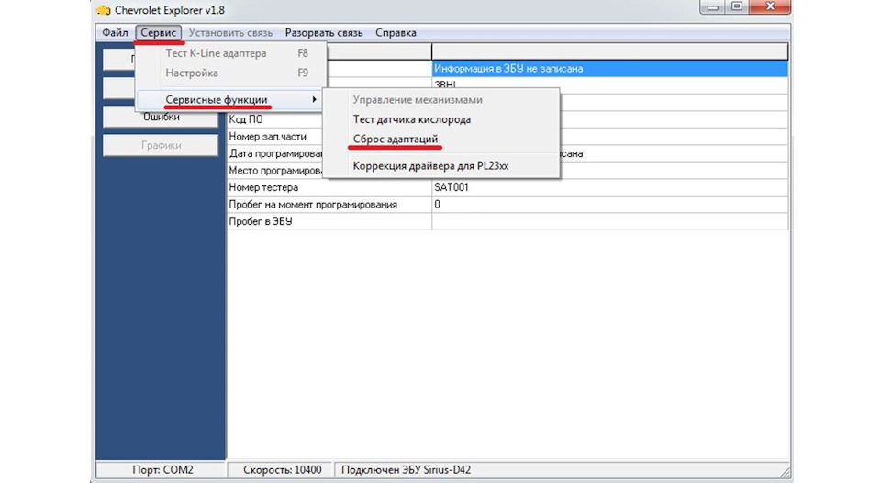
Task: Click the window resize grip corner
Action: [785, 472]
